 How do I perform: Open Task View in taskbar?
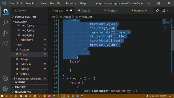coord(16,96)
